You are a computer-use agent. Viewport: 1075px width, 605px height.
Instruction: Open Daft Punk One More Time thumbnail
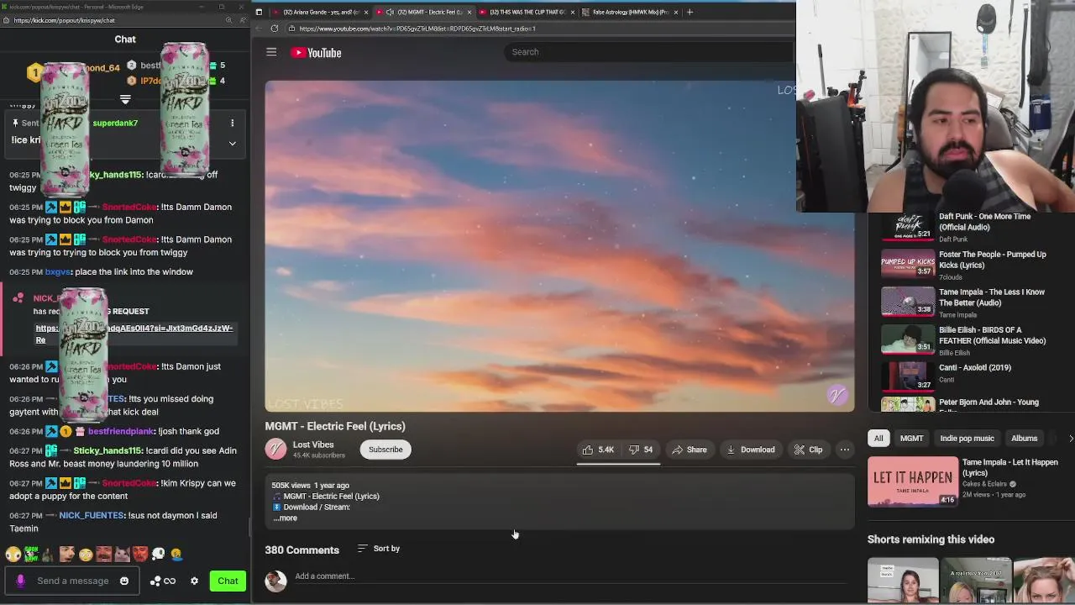coord(907,226)
